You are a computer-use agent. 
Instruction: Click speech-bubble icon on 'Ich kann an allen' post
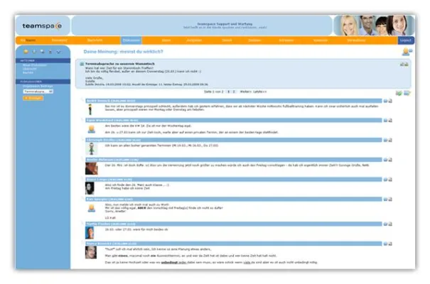385,140
